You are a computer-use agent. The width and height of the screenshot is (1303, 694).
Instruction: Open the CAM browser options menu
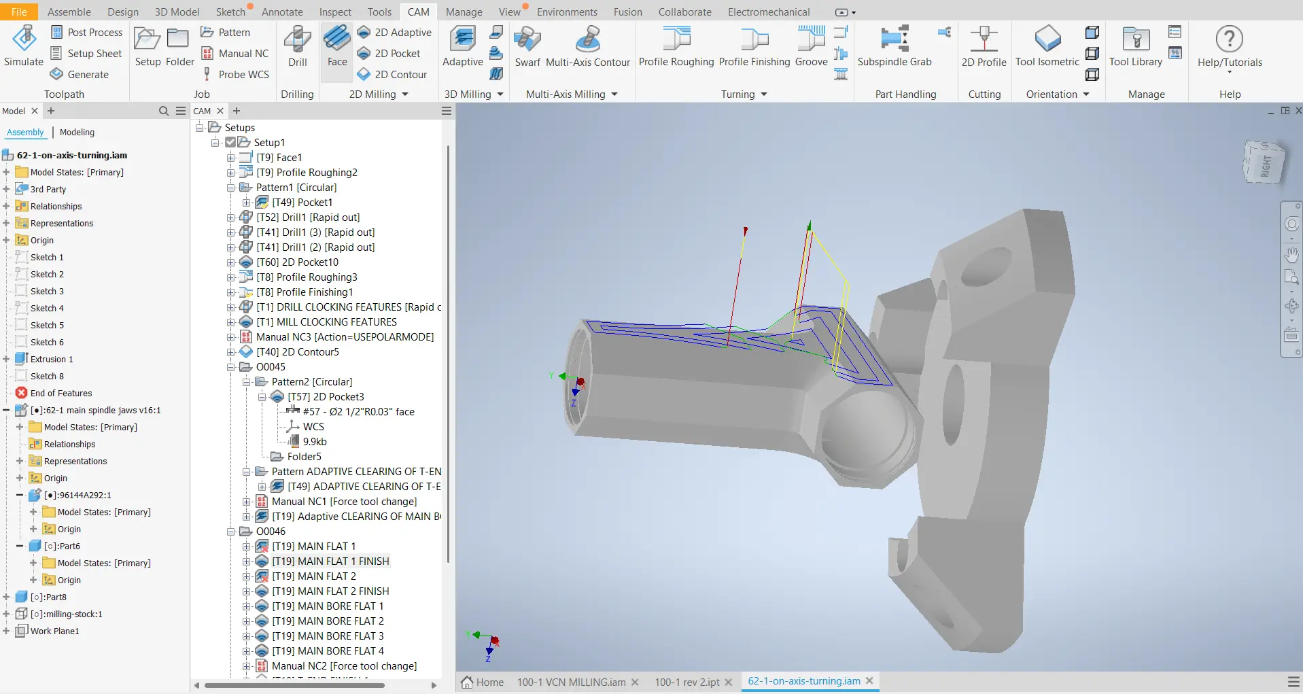coord(447,111)
